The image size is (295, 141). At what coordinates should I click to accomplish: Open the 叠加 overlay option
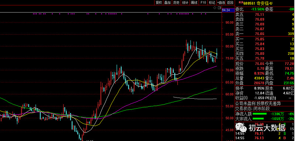(167, 3)
